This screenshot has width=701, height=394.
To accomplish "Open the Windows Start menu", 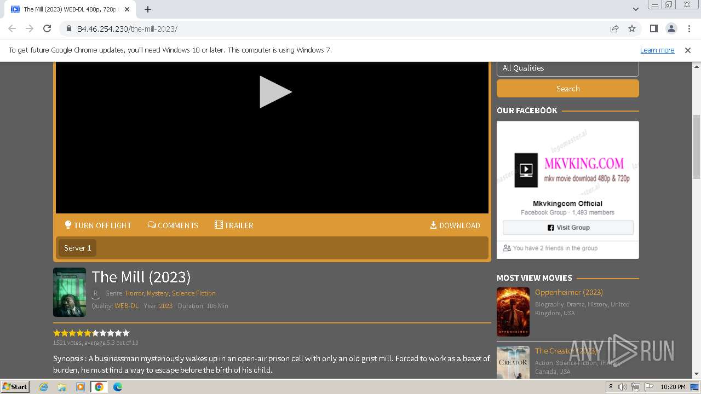I will (15, 386).
